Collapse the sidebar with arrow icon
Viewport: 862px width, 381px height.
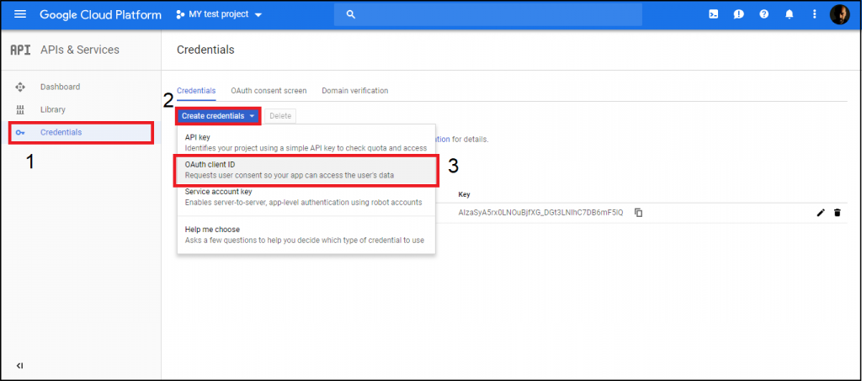[20, 366]
